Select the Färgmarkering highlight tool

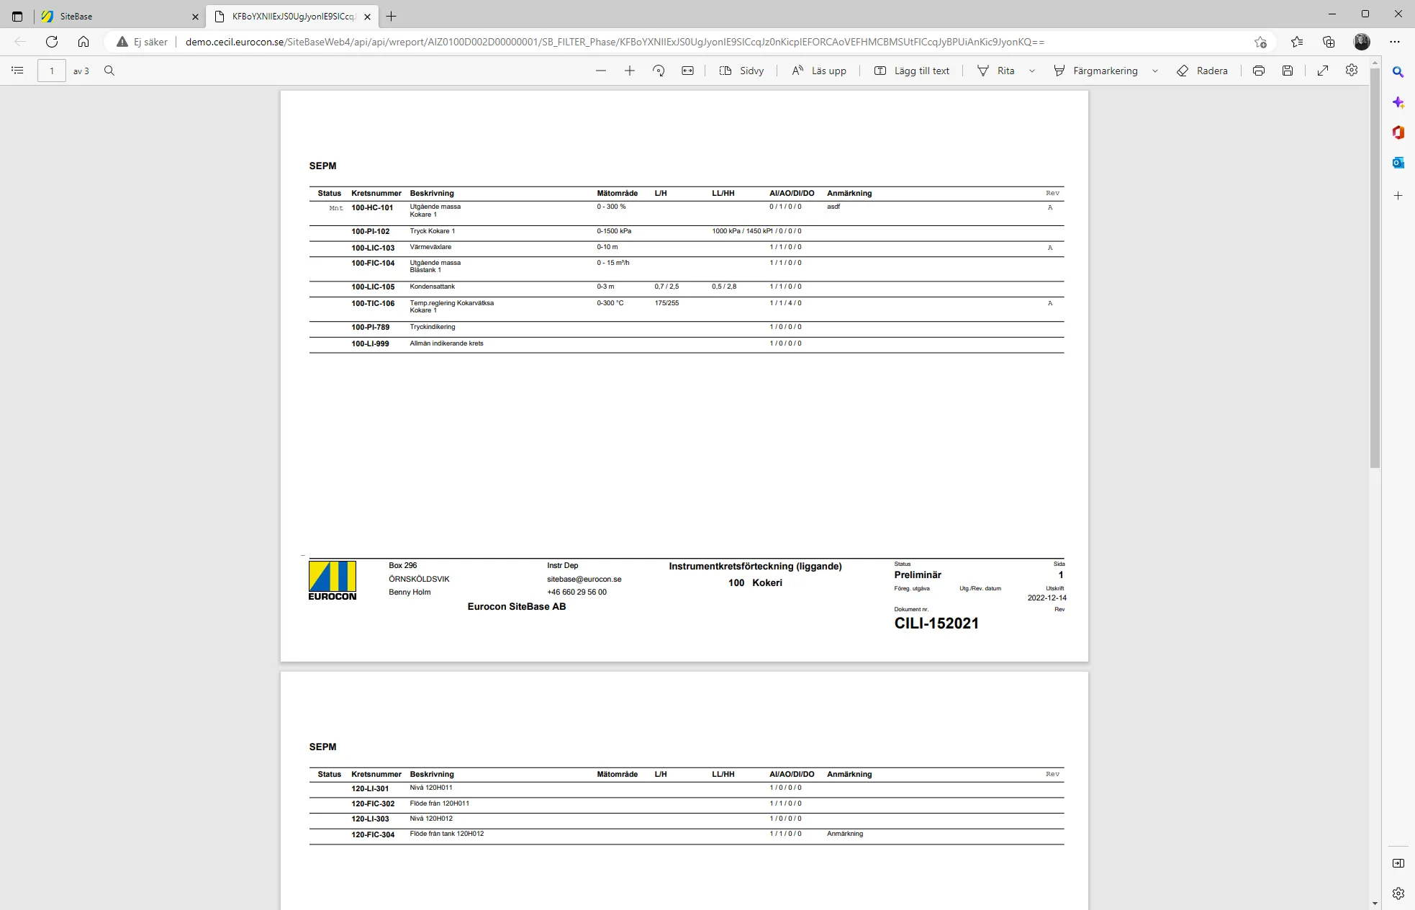(1095, 71)
